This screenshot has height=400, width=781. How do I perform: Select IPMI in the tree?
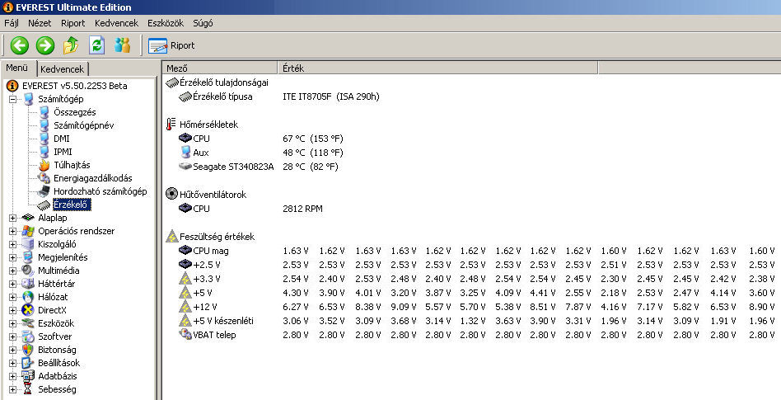[63, 152]
